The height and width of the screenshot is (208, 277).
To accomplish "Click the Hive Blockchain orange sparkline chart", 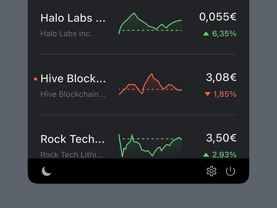I will (150, 85).
